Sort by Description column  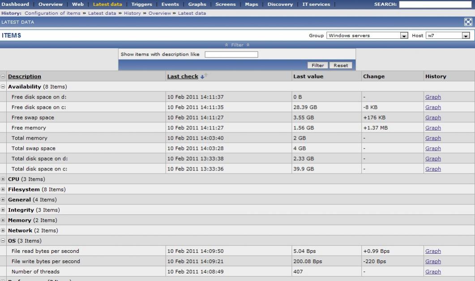[x=25, y=77]
